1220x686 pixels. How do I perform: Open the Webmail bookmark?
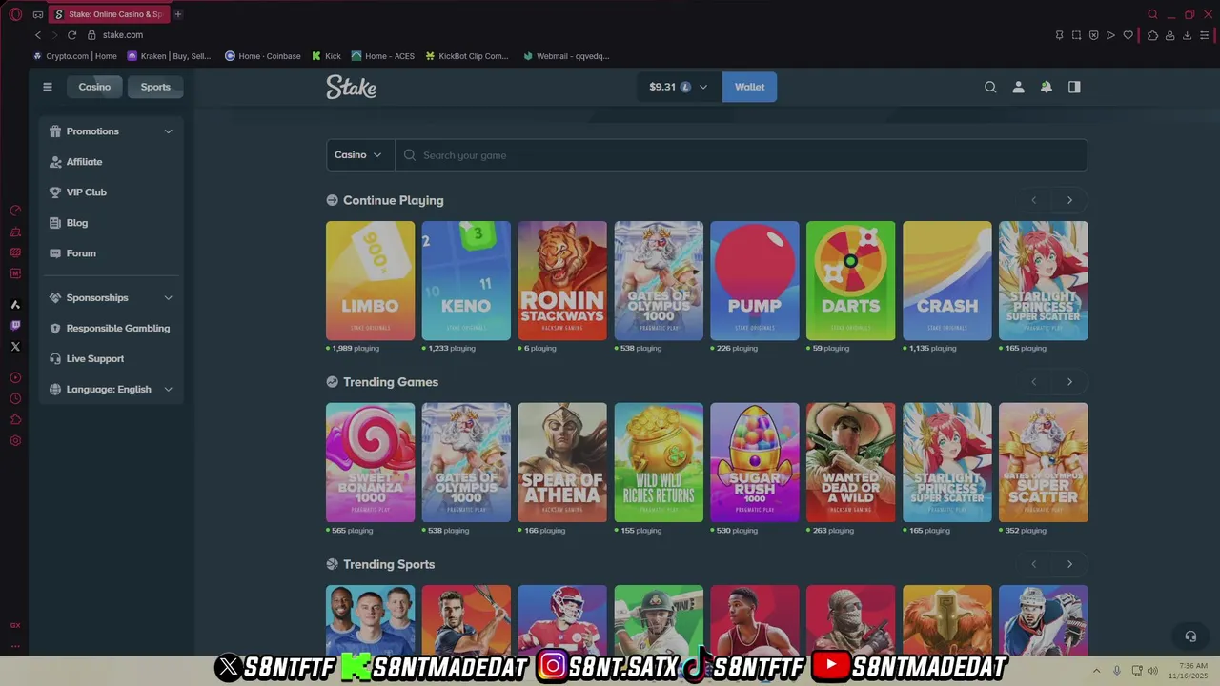(566, 56)
